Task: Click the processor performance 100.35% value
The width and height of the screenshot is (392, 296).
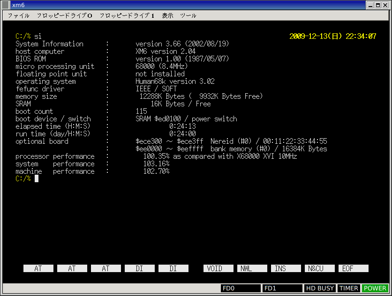Action: [156, 156]
